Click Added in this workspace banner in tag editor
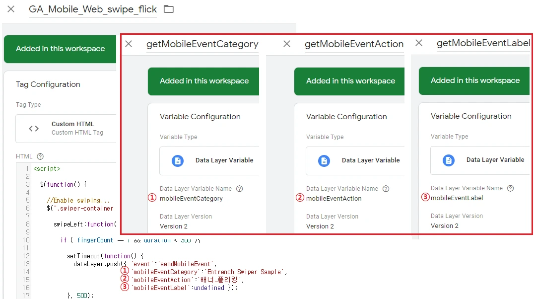The height and width of the screenshot is (299, 535). click(x=60, y=49)
